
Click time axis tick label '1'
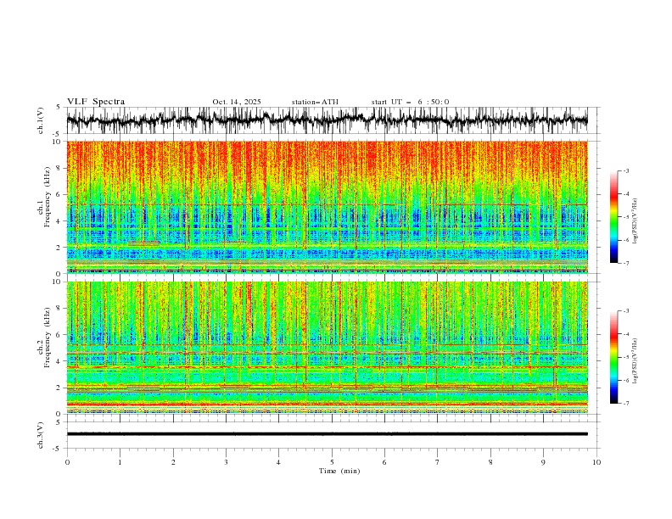pos(120,462)
